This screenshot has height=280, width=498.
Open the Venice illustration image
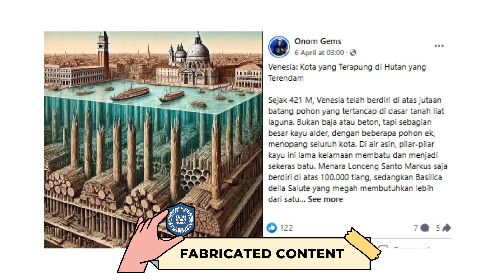[x=153, y=140]
